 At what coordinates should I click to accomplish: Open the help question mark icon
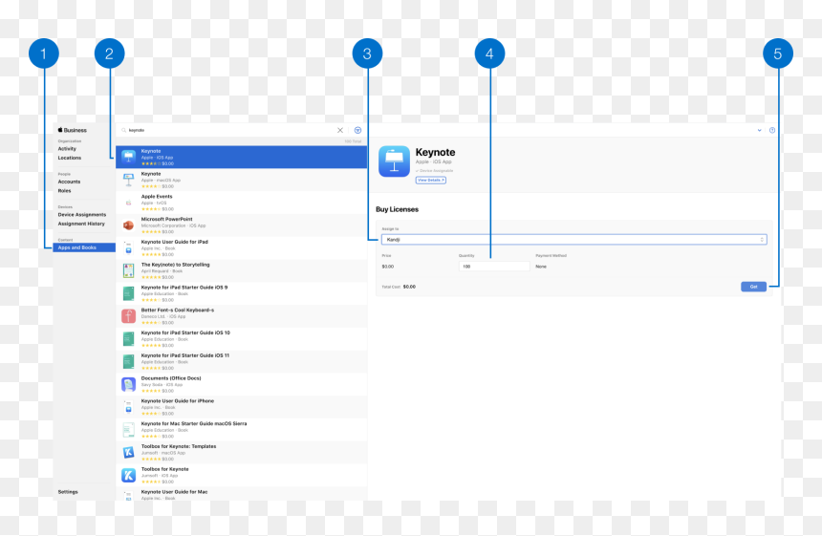click(772, 130)
